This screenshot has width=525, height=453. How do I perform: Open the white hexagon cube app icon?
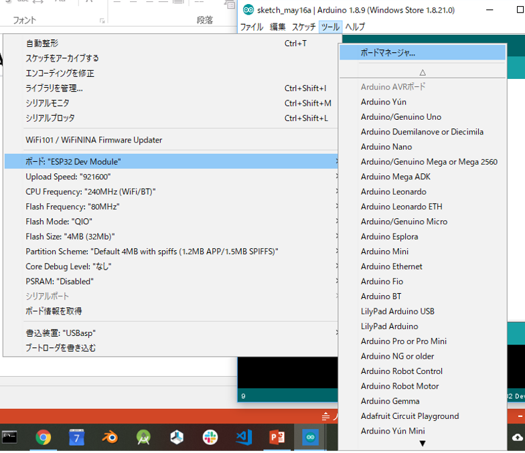[177, 438]
